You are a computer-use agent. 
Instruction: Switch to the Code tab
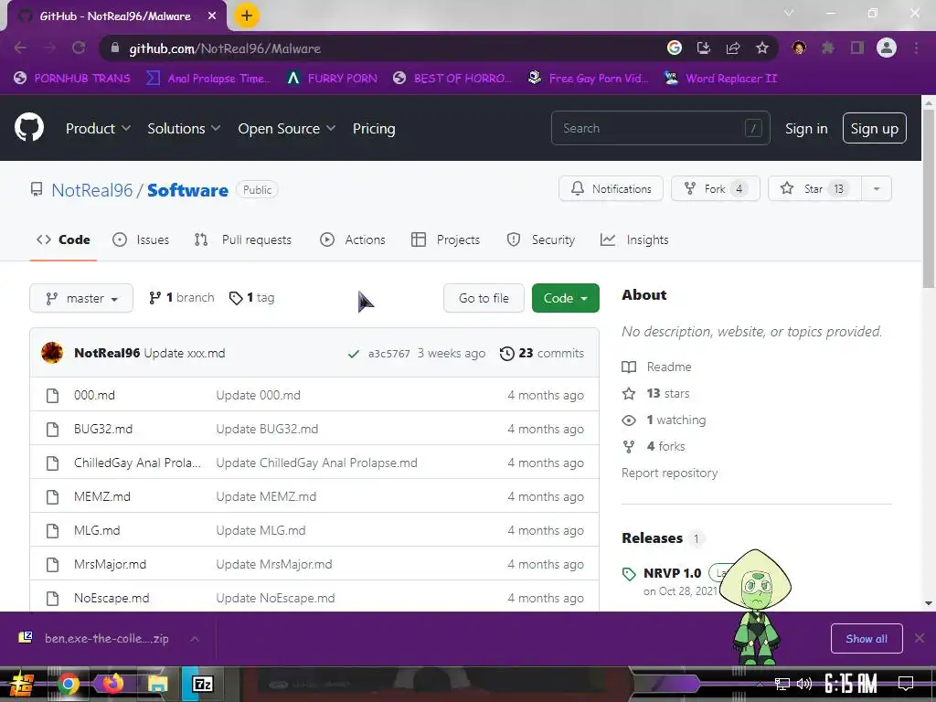point(63,239)
